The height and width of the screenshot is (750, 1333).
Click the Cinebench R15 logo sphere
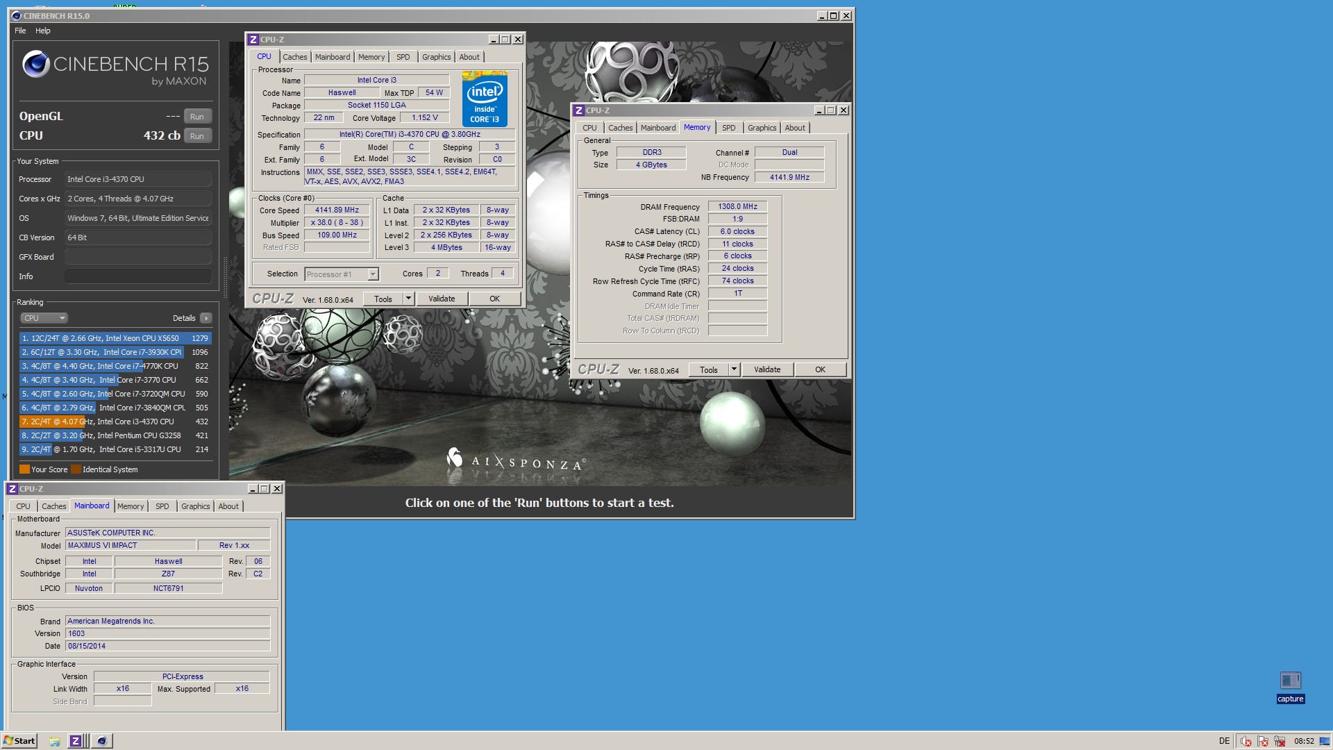coord(35,65)
